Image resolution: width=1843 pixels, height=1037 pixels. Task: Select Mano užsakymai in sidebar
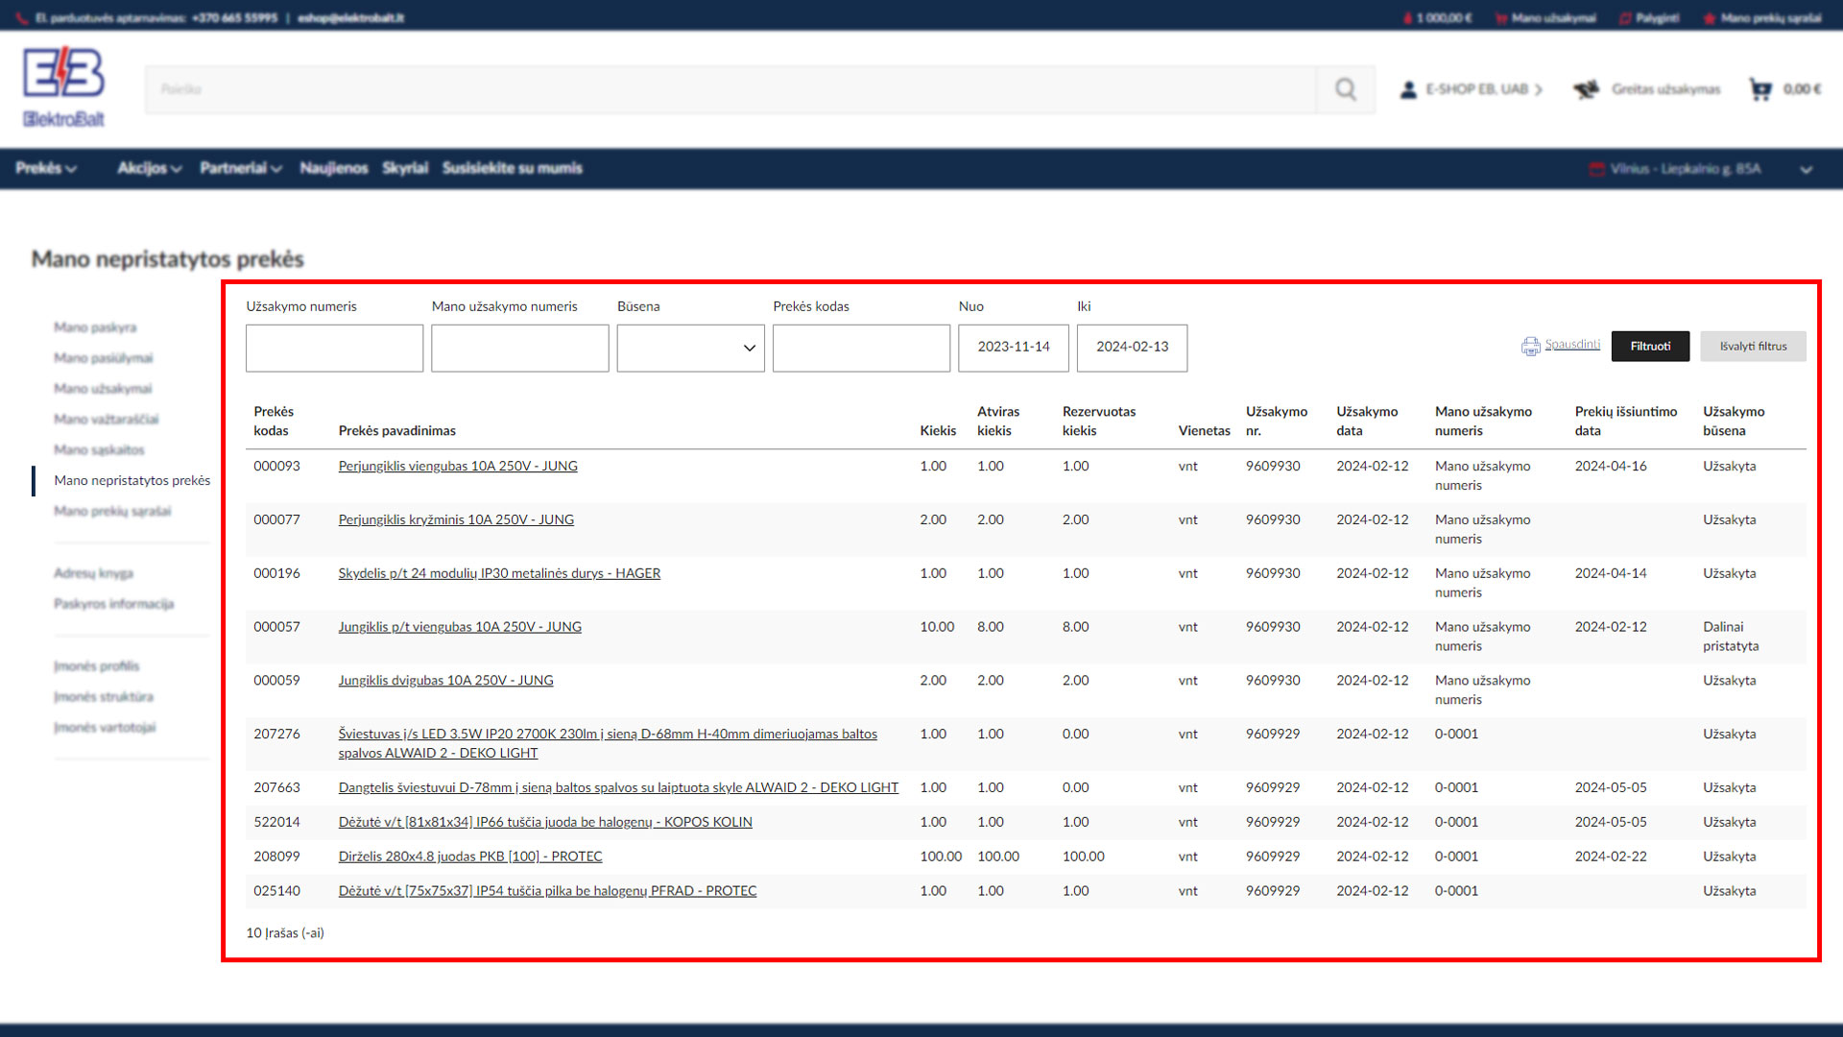[x=103, y=389]
